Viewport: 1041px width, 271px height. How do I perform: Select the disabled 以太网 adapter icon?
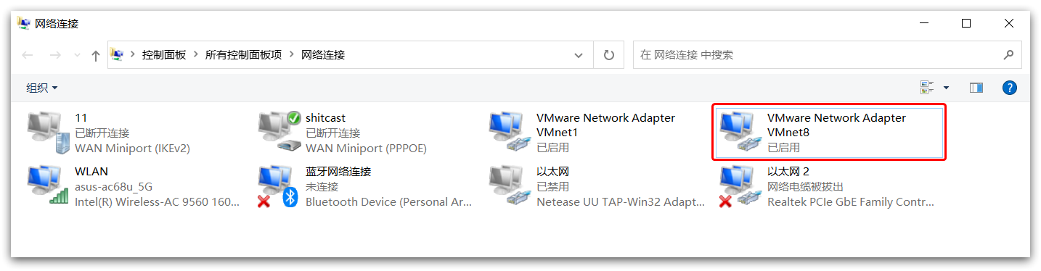click(x=509, y=187)
